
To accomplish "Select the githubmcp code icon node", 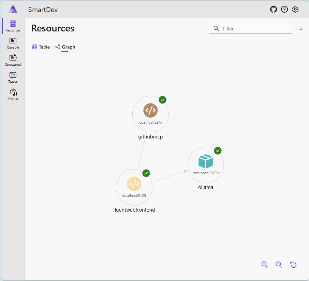I will pos(150,110).
